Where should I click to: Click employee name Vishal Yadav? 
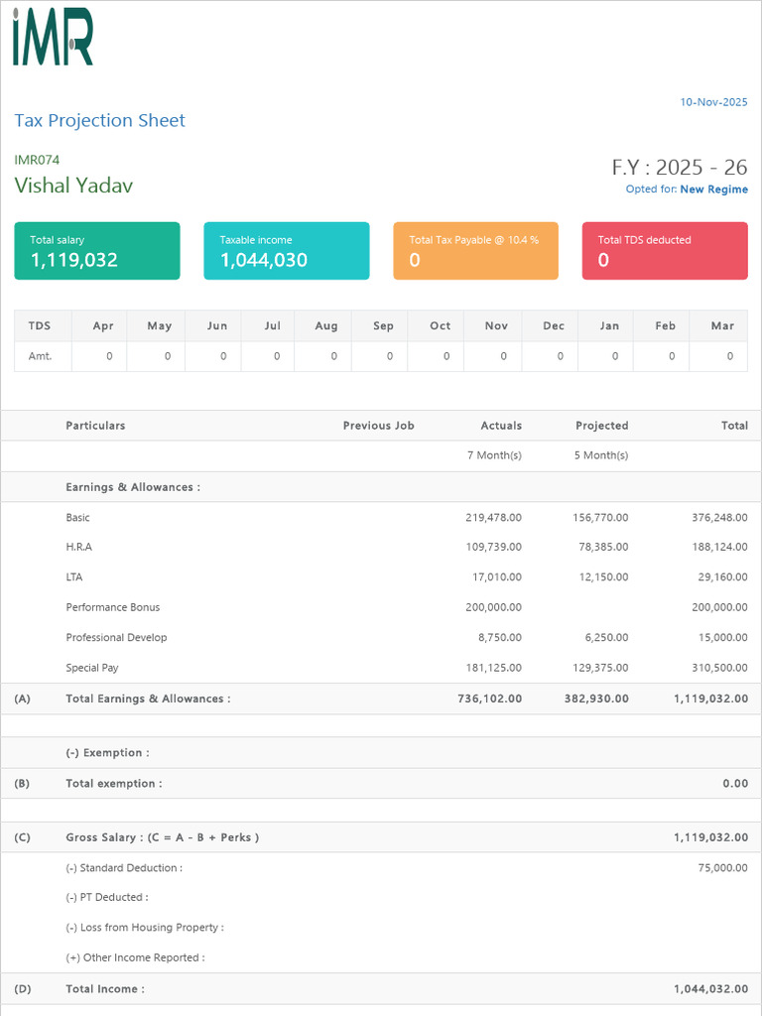[73, 186]
